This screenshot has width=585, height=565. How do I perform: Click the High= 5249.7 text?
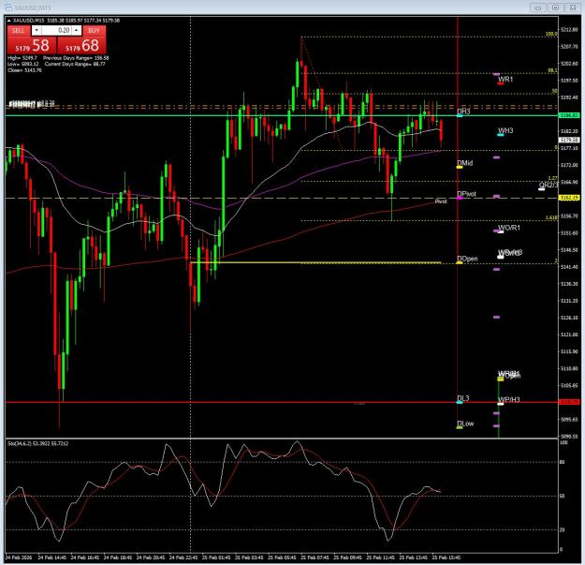pyautogui.click(x=22, y=58)
